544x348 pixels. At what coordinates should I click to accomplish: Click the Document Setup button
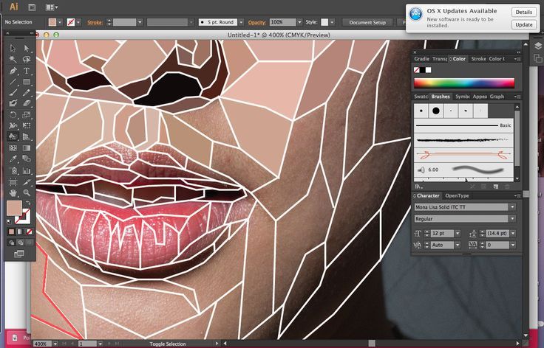click(x=367, y=22)
